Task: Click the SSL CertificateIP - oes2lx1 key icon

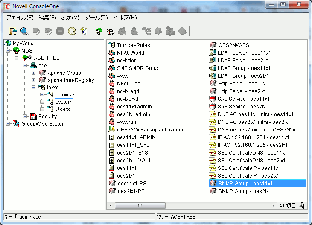Action: coord(213,175)
